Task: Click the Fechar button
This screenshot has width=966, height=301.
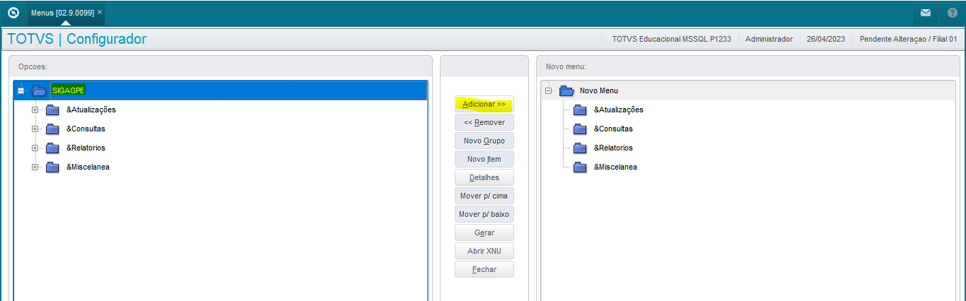Action: 484,269
